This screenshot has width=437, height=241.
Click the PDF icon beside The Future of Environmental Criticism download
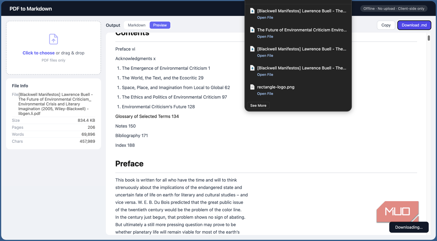click(252, 30)
